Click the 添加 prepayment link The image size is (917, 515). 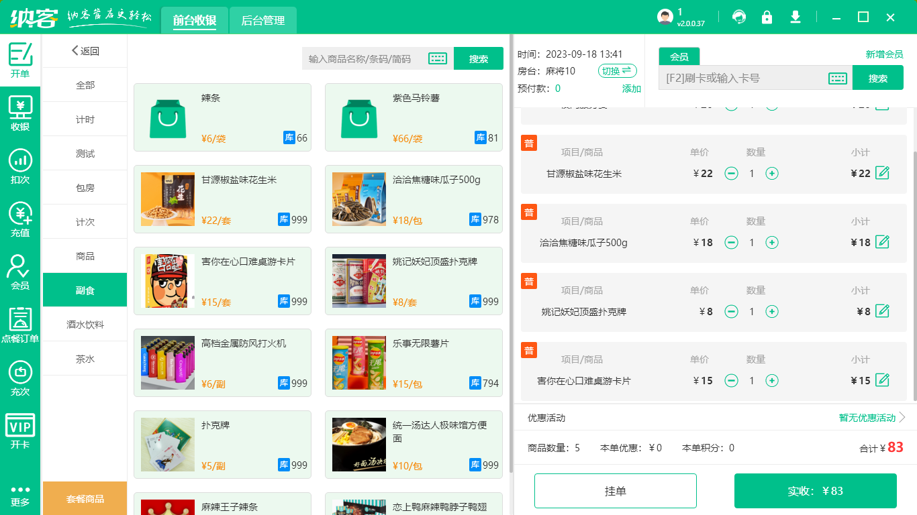tap(631, 89)
